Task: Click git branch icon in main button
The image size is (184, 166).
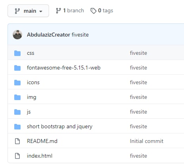Action: tap(17, 11)
